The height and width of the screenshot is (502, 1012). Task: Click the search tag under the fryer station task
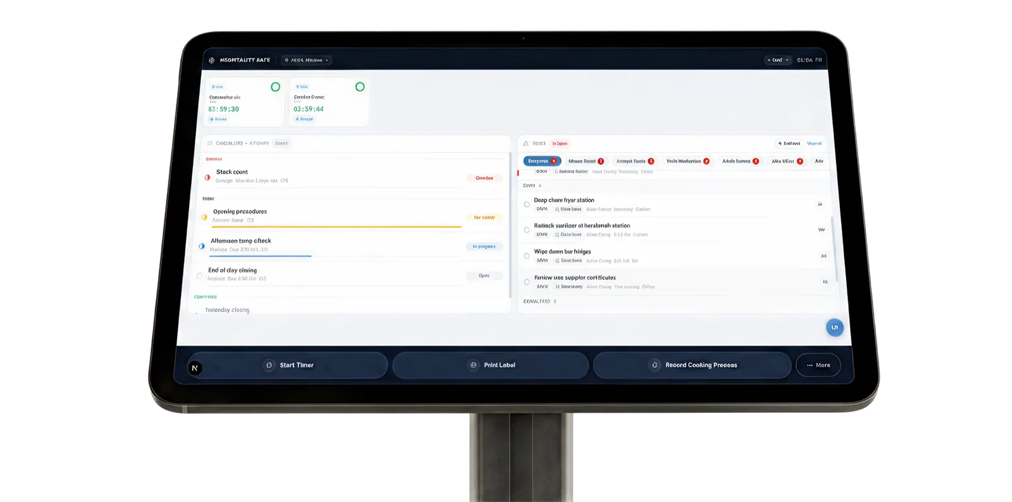click(568, 209)
